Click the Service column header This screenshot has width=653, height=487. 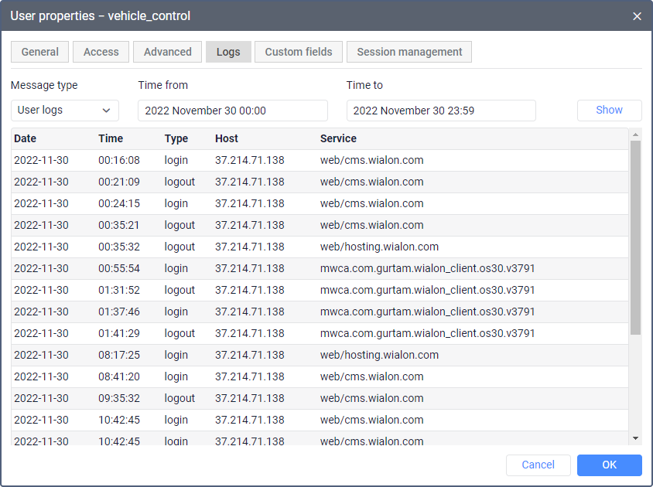pyautogui.click(x=338, y=139)
